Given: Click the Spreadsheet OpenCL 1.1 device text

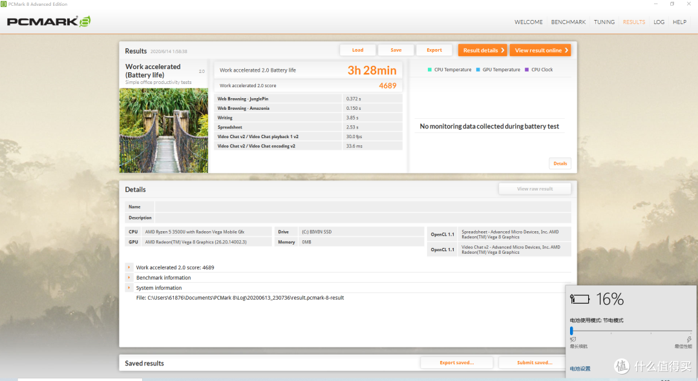Looking at the screenshot, I should click(510, 234).
